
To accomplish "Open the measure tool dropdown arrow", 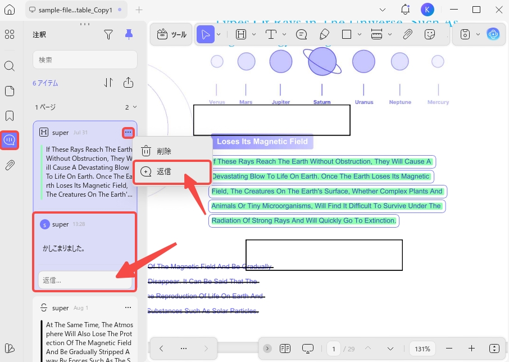I will tap(390, 34).
